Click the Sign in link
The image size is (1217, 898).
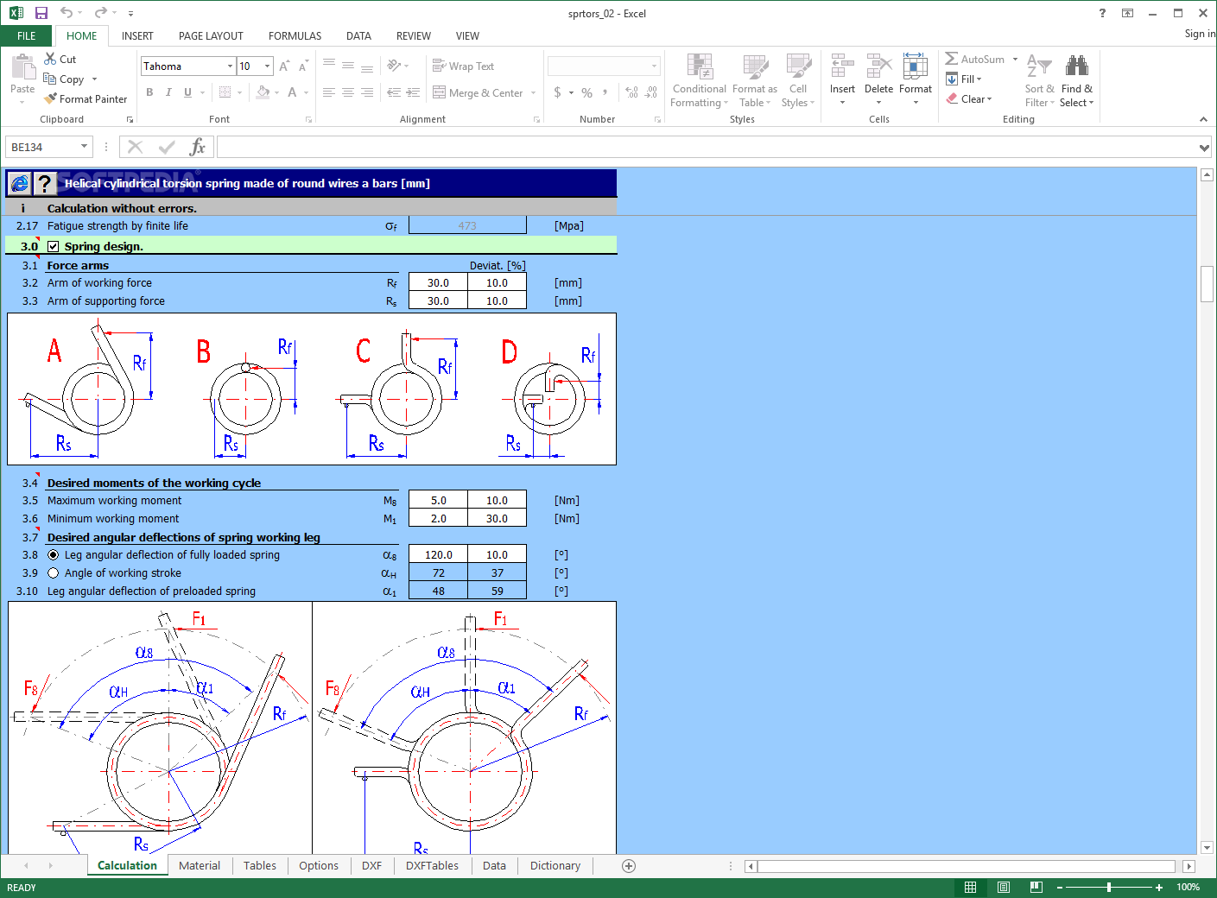1200,34
